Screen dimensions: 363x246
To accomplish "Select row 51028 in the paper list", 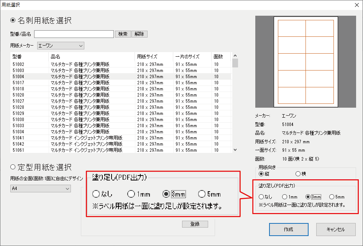I will [121, 107].
